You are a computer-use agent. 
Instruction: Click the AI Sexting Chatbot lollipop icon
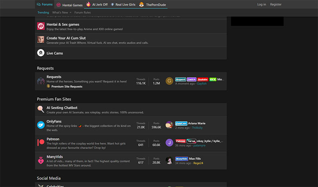click(41, 109)
